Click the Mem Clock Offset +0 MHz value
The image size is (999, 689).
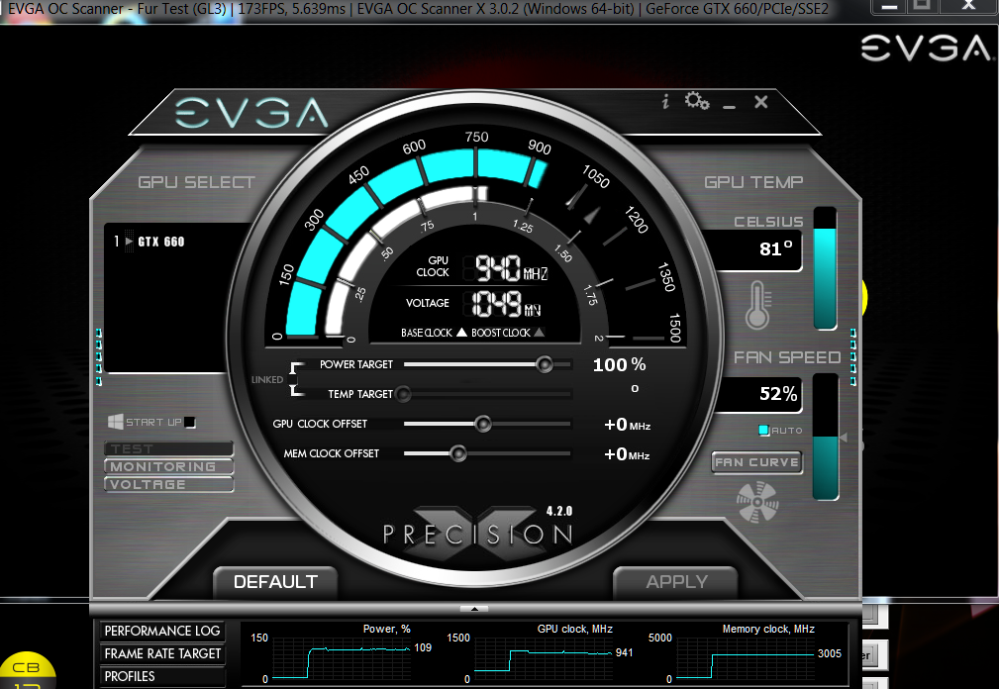point(627,454)
